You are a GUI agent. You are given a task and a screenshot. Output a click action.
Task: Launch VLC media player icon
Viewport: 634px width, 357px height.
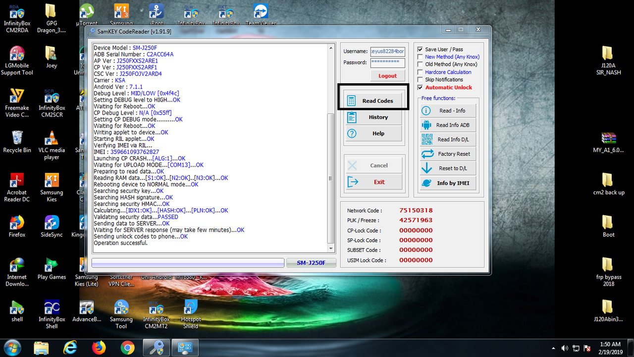click(x=52, y=145)
